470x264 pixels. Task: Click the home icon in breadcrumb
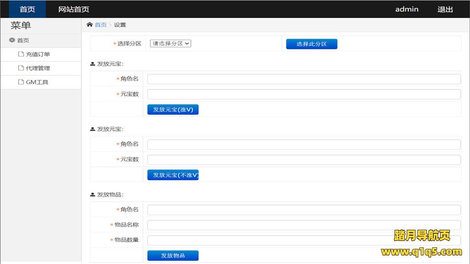coord(90,25)
